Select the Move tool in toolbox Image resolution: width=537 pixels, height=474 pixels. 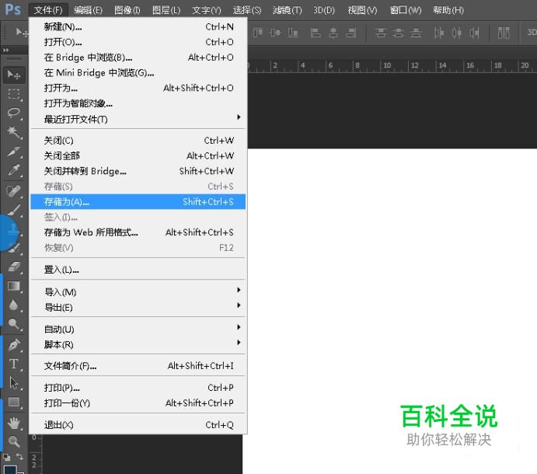coord(14,75)
